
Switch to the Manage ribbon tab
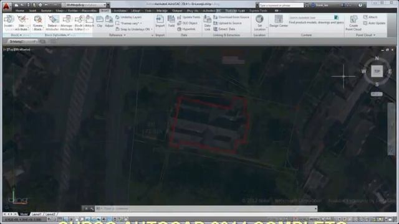click(162, 11)
